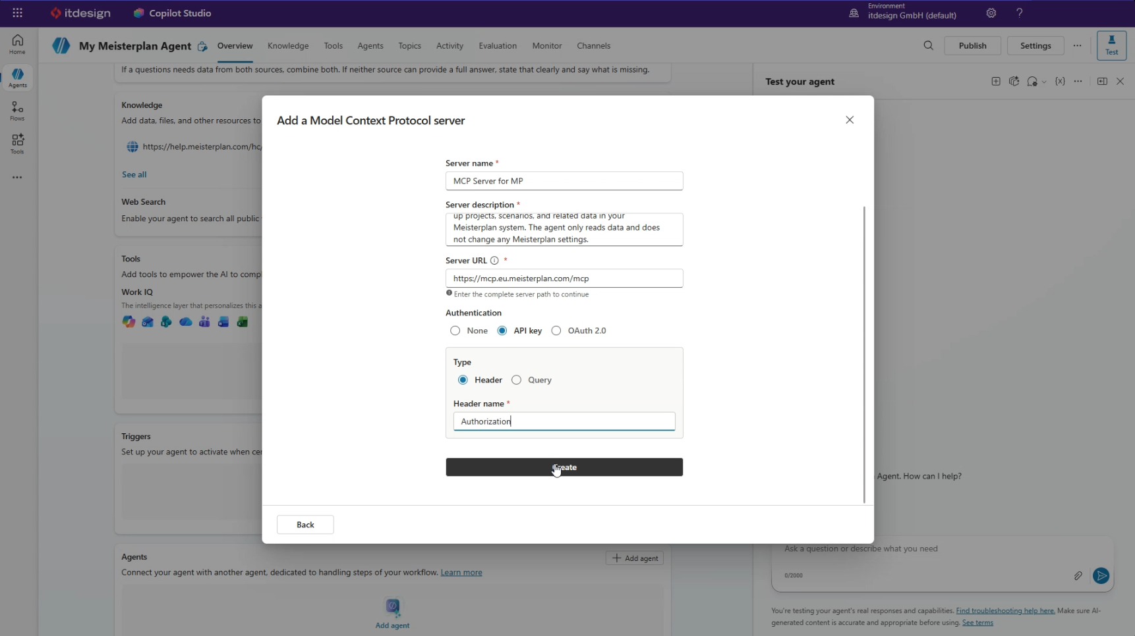
Task: Open the Activity tab
Action: point(450,45)
